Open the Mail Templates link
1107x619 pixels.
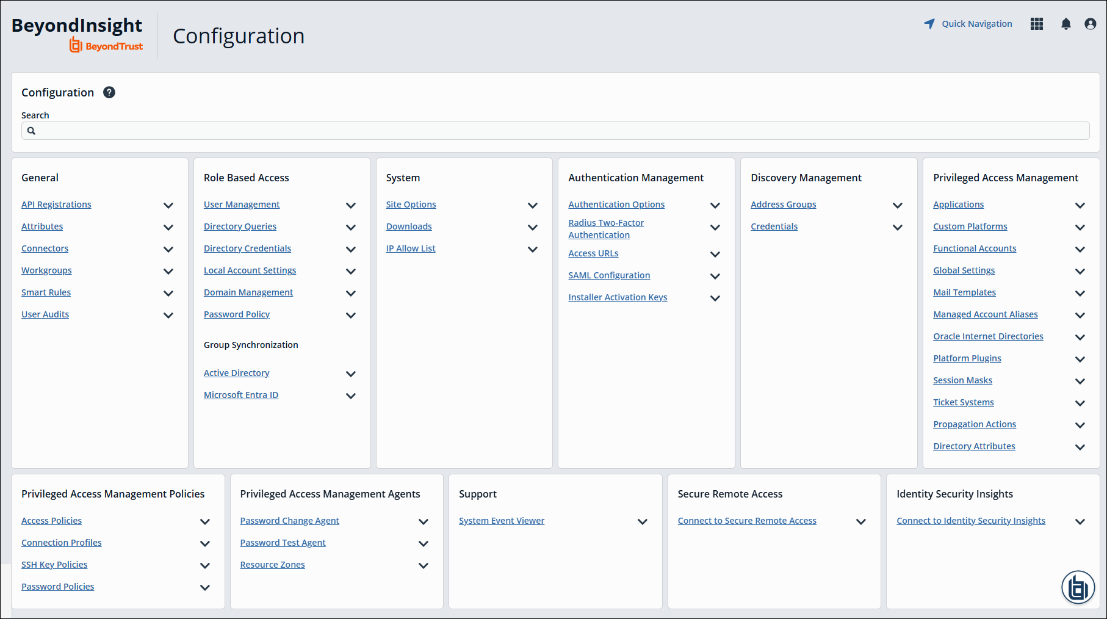point(964,292)
